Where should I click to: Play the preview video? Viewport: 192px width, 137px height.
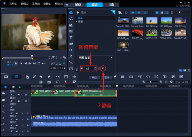[x=16, y=64]
